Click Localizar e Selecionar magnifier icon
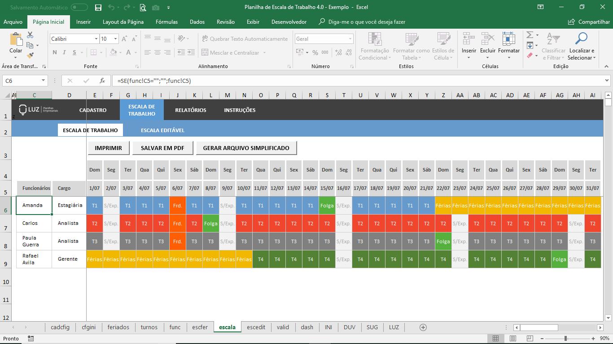This screenshot has width=613, height=344. click(x=581, y=39)
